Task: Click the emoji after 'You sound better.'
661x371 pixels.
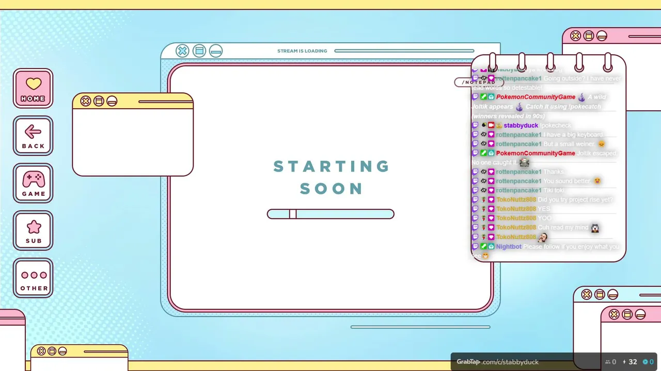Action: 597,181
